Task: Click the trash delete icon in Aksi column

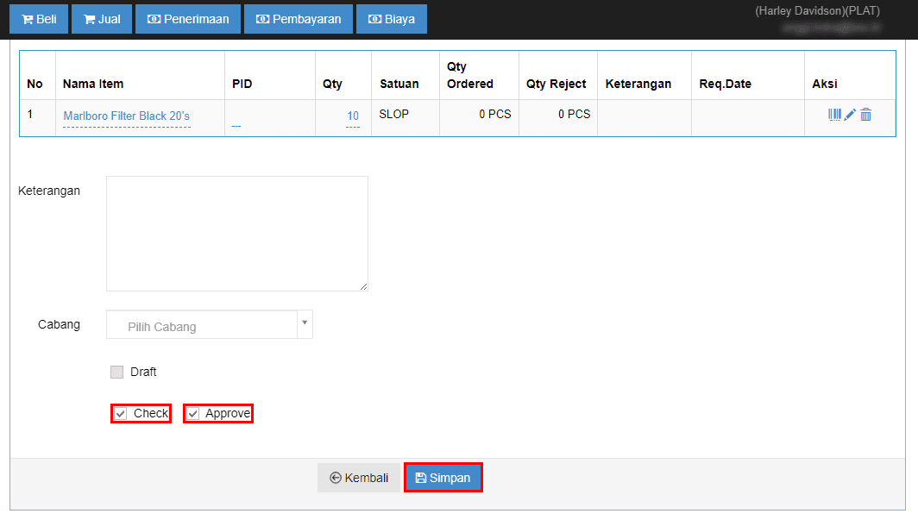Action: (866, 115)
